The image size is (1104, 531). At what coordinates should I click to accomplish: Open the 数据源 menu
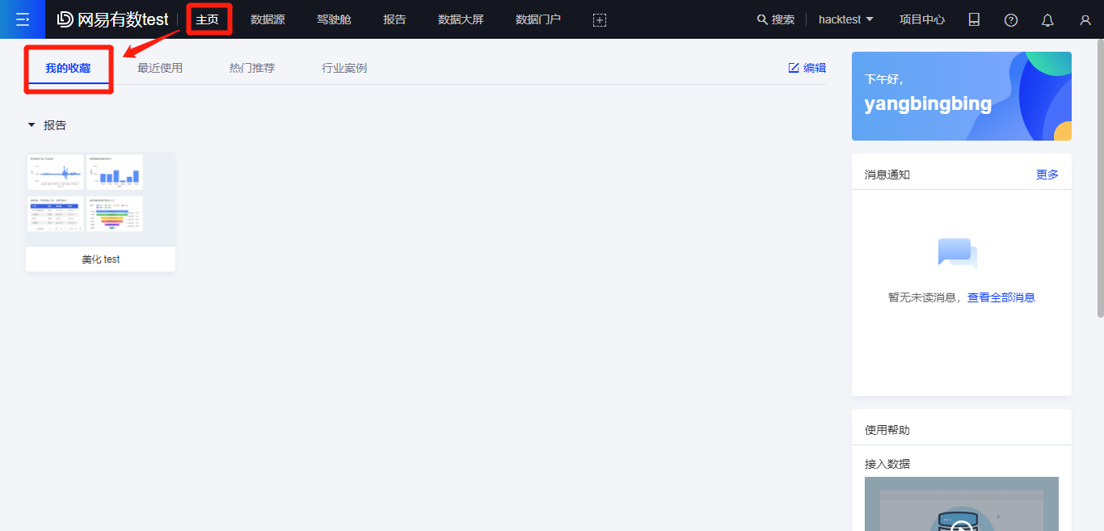coord(268,19)
